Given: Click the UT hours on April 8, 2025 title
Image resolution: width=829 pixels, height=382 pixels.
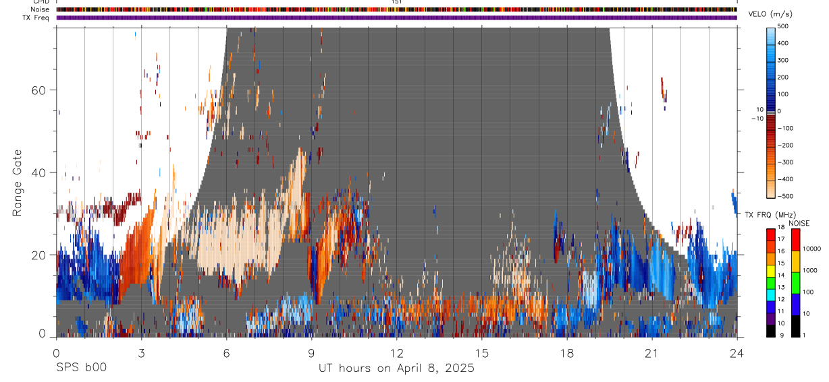Looking at the screenshot, I should click(396, 368).
